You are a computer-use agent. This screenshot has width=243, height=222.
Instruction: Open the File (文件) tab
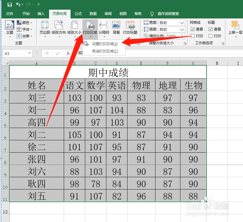(10, 14)
